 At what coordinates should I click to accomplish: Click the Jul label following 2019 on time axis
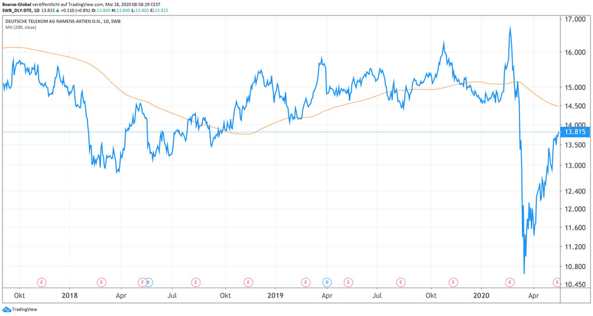coord(377,296)
